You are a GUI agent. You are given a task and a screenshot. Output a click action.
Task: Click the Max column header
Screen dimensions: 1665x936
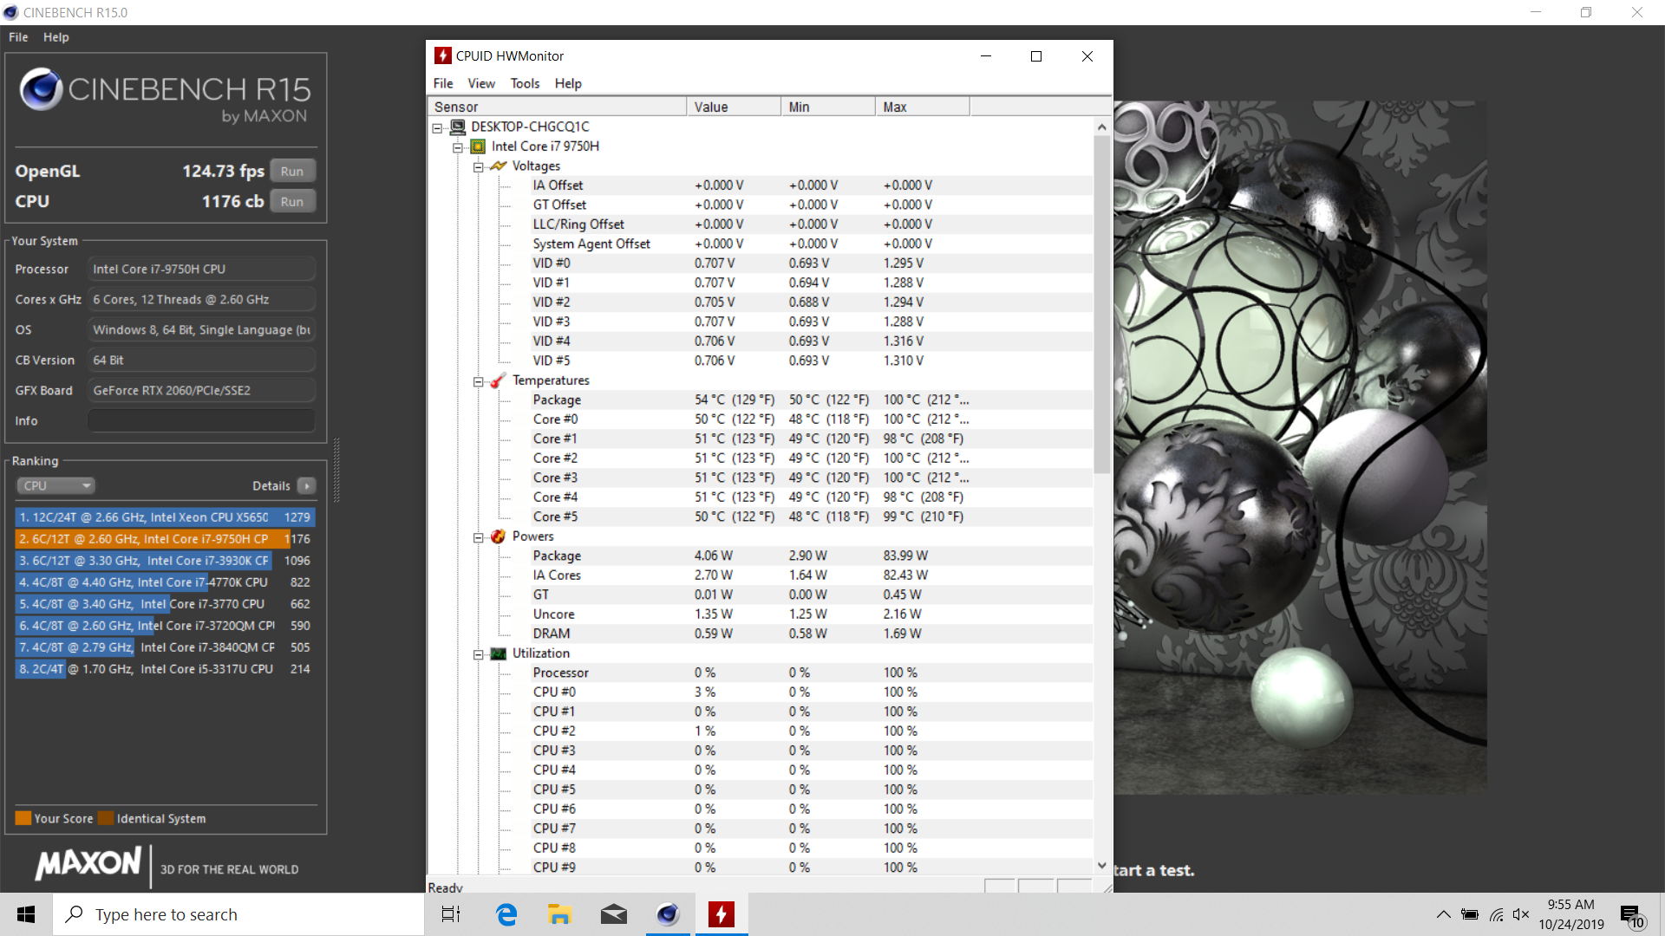coord(923,107)
